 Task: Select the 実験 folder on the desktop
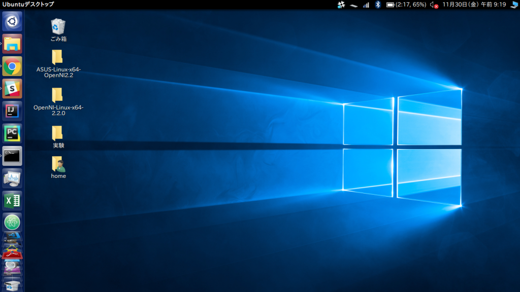tap(58, 133)
